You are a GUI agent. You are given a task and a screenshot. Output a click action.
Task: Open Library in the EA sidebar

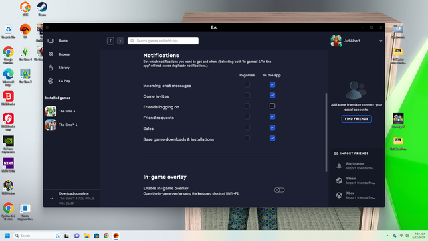coord(64,68)
